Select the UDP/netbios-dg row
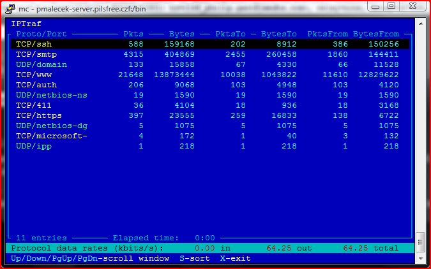The width and height of the screenshot is (431, 269). pyautogui.click(x=210, y=126)
